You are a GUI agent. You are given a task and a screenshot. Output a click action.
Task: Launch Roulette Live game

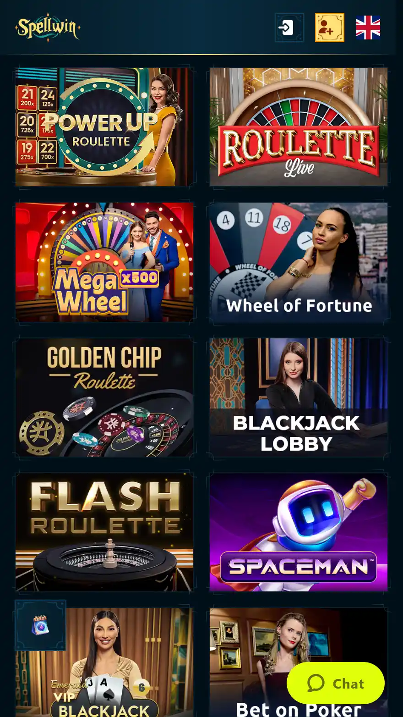299,127
